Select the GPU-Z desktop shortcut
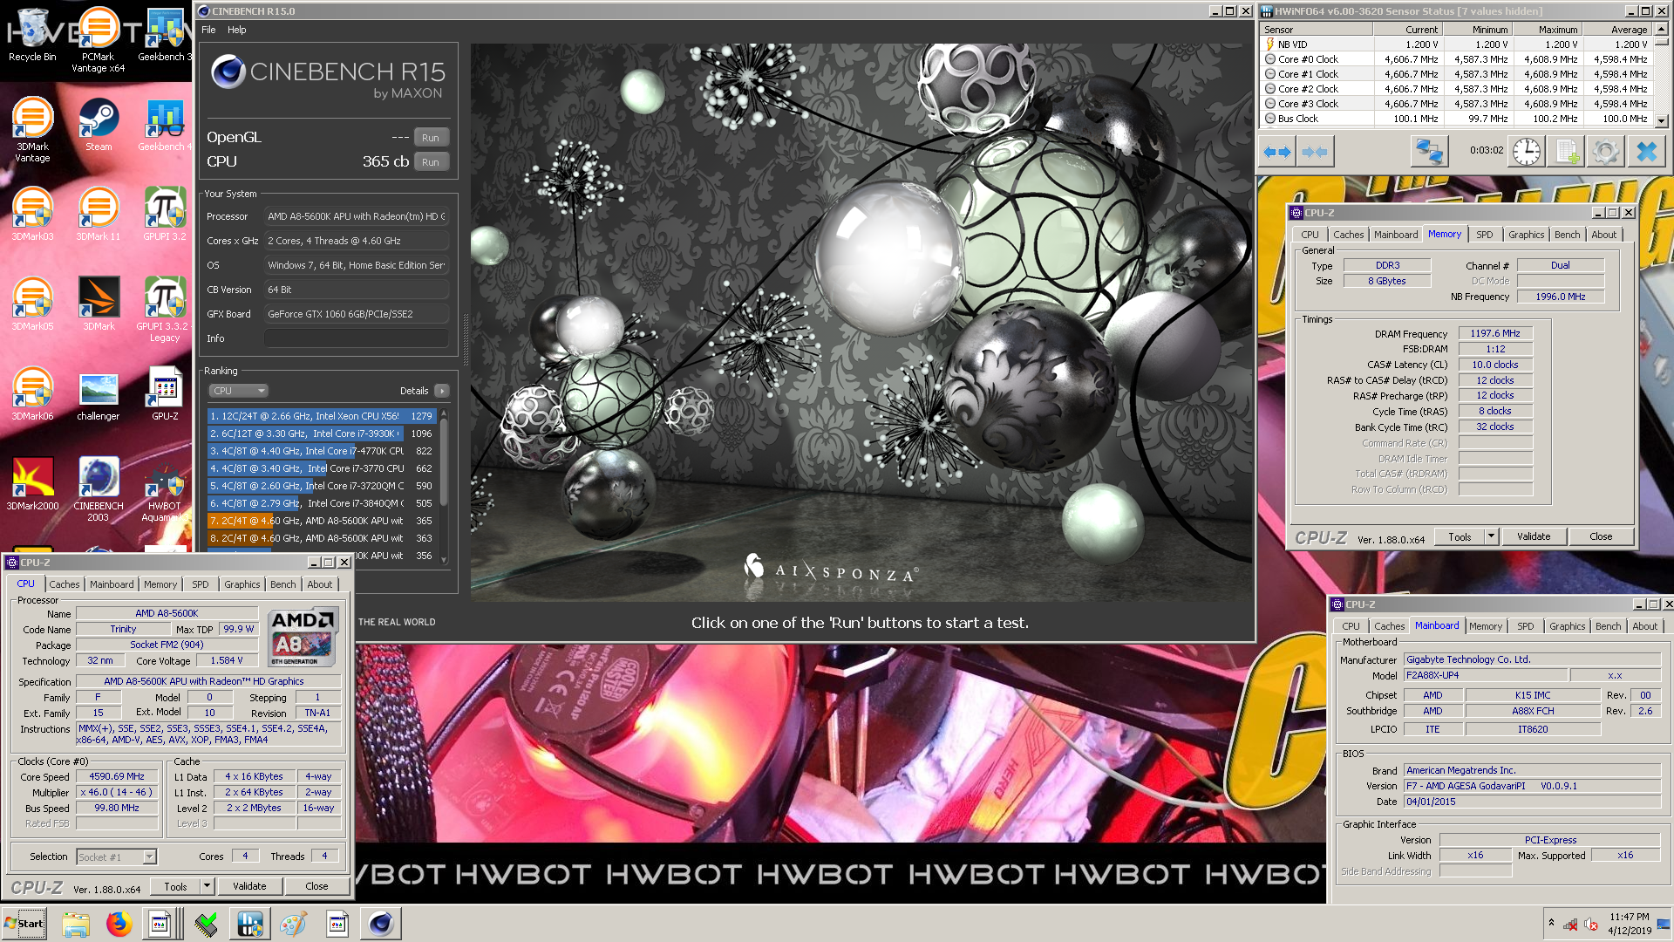Screen dimensions: 1674x942 tap(165, 393)
